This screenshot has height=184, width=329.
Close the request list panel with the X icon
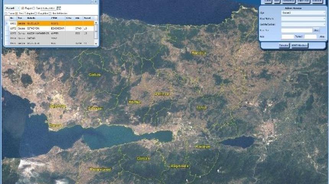(96, 2)
